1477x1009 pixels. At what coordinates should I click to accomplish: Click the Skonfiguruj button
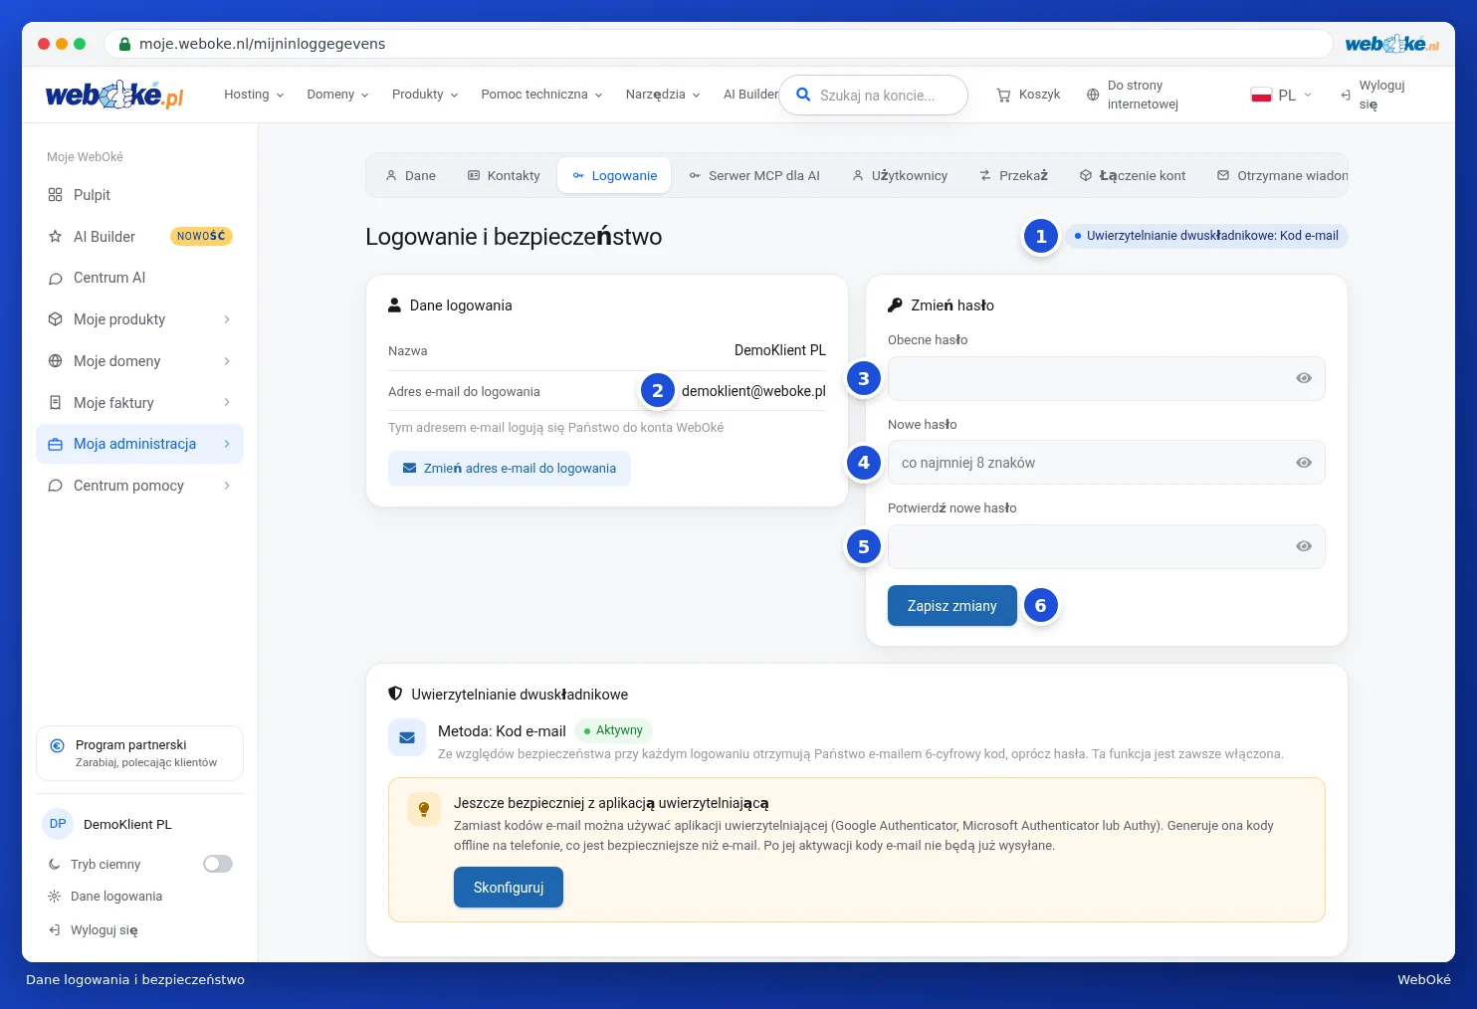(x=509, y=888)
